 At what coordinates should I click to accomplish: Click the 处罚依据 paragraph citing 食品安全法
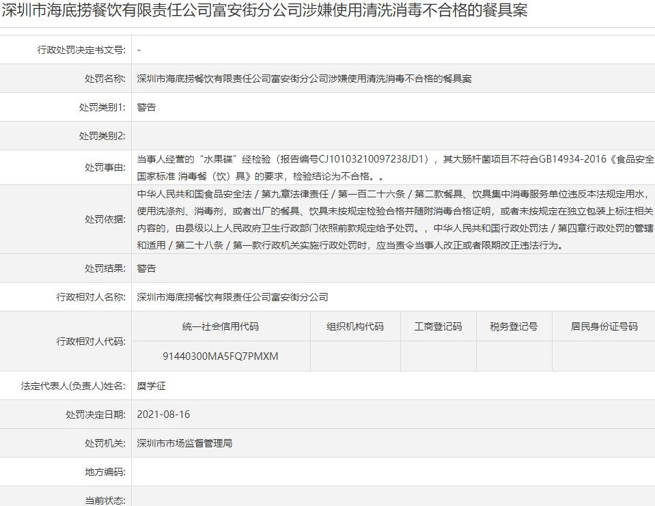(395, 219)
